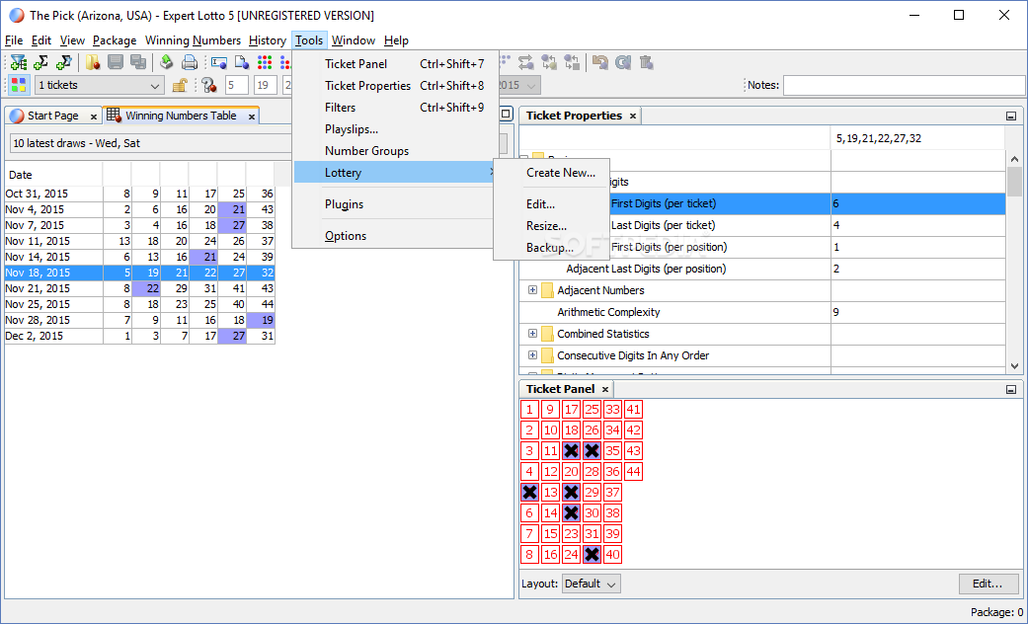The image size is (1028, 624).
Task: Close the Winning Numbers Table tab
Action: click(251, 117)
